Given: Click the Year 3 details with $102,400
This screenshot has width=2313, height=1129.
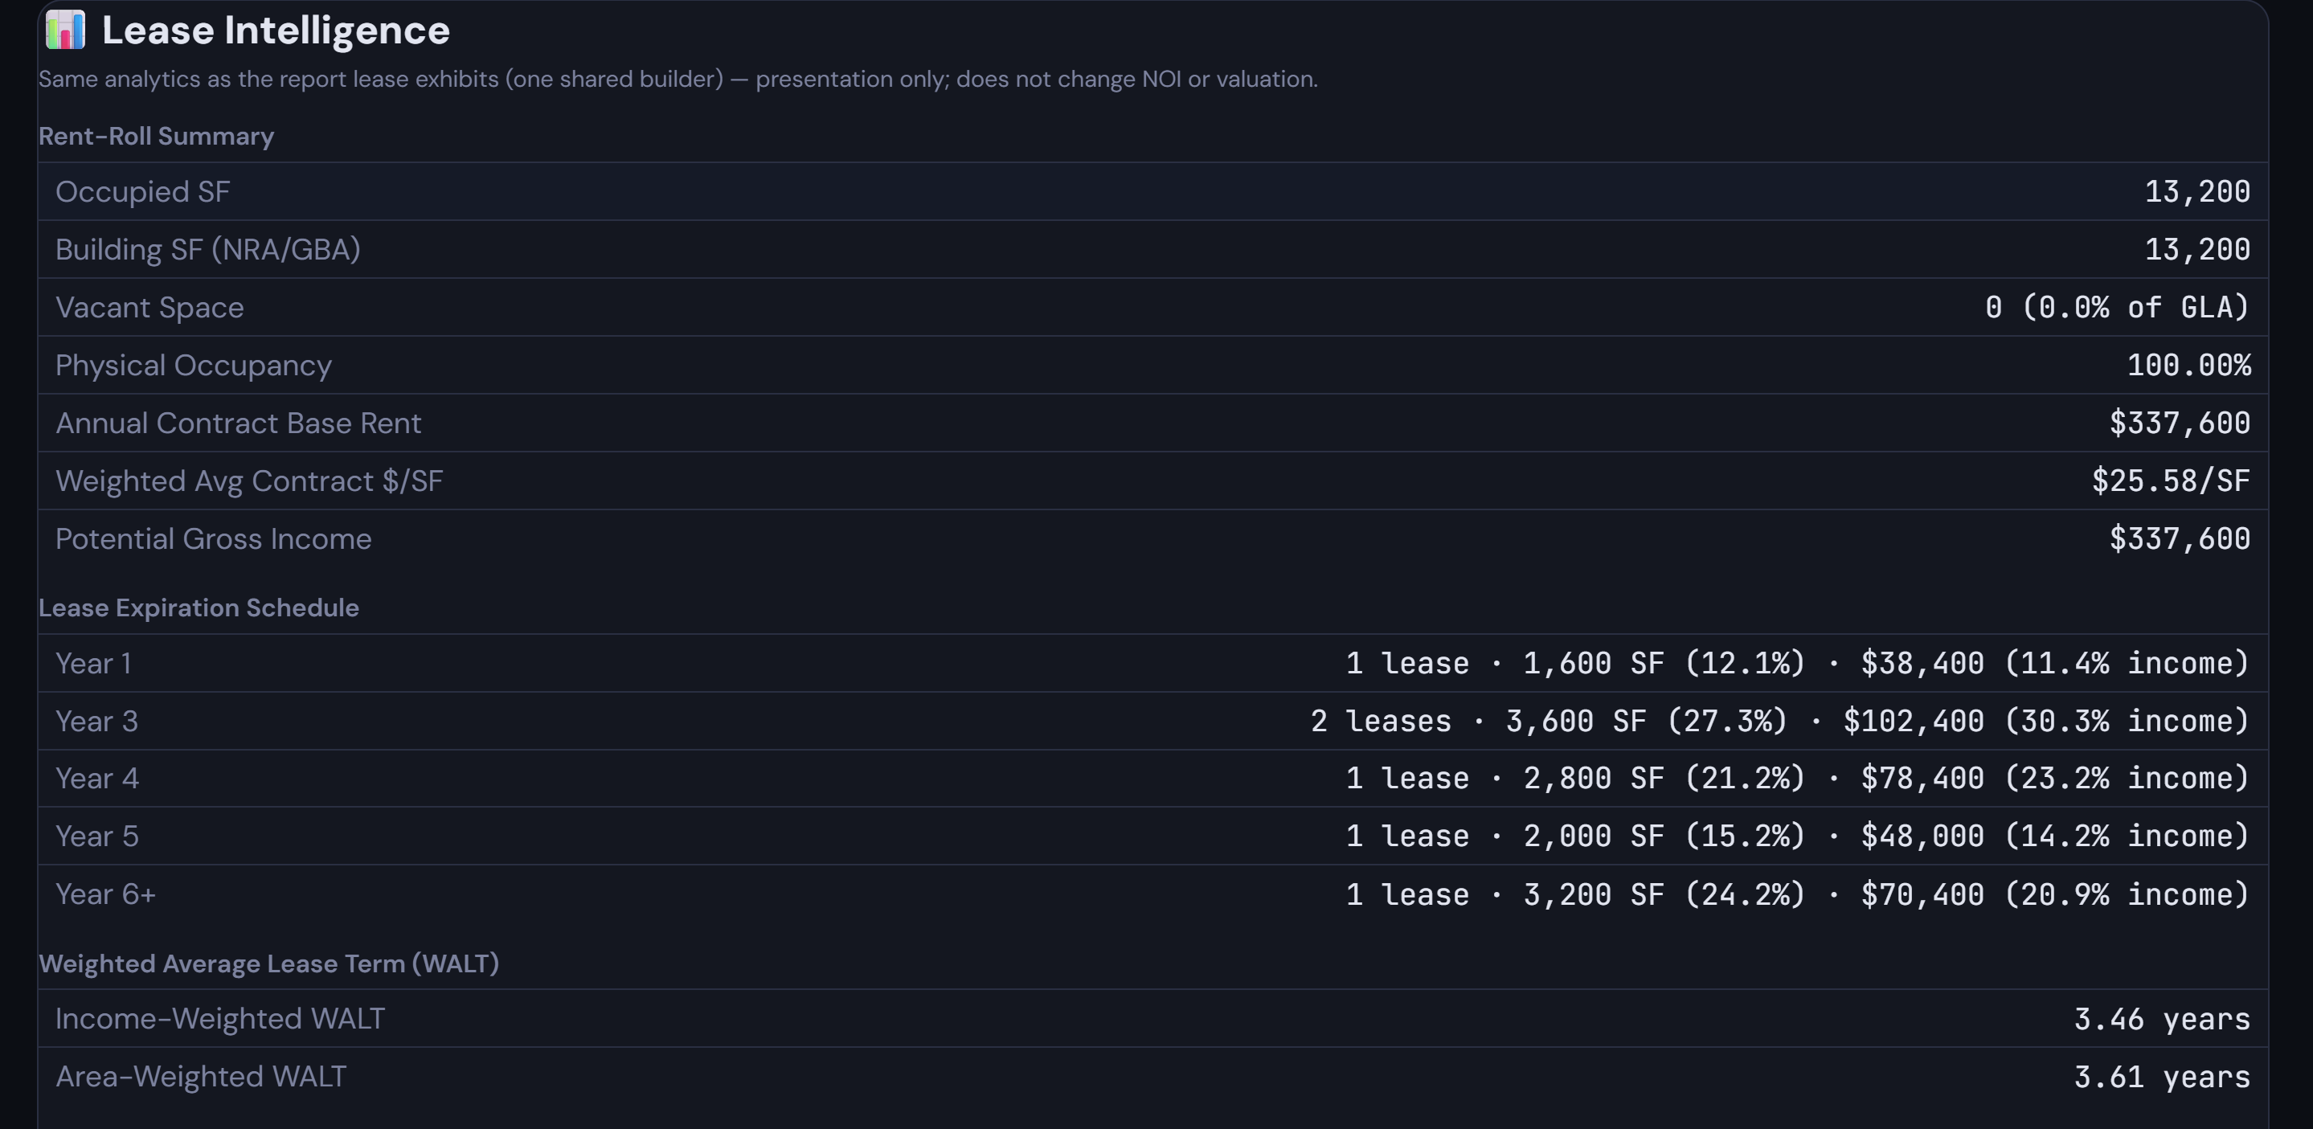Looking at the screenshot, I should [1780, 722].
